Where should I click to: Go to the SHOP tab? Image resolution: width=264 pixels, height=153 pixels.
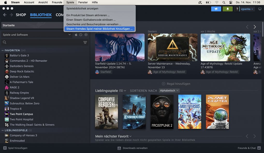[x=21, y=15]
